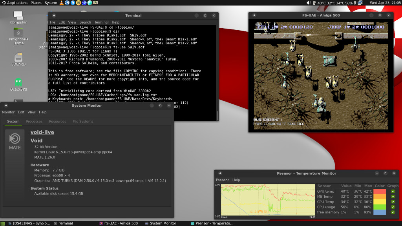Screen dimensions: 402x226
Task: Pick the free memory blue color swatch
Action: point(380,212)
